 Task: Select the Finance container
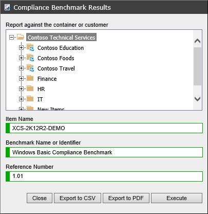coord(47,79)
